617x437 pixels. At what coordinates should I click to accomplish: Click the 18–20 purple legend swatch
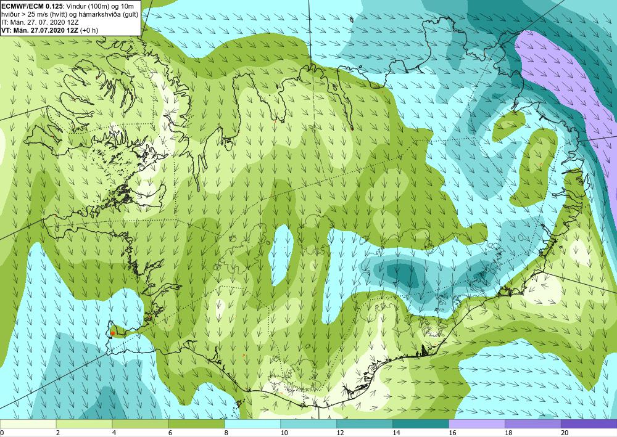coord(533,424)
